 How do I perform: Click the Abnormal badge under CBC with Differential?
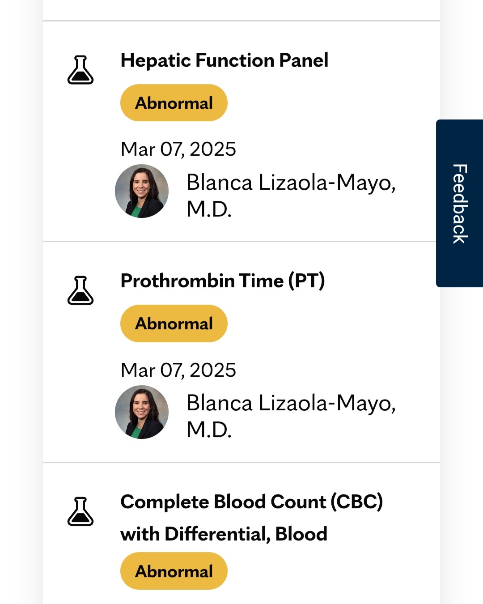174,571
